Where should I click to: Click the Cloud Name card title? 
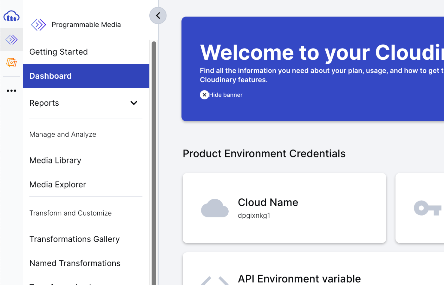pos(268,202)
